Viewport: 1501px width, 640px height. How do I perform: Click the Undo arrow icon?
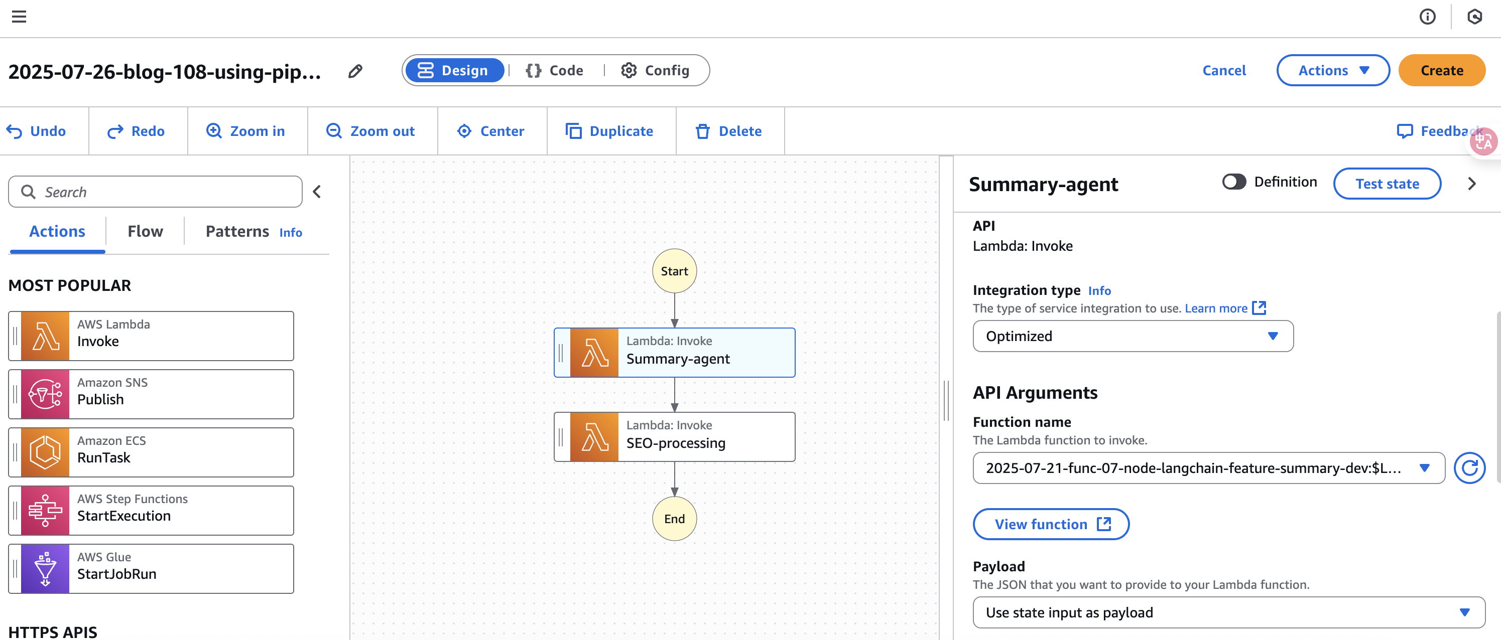15,131
